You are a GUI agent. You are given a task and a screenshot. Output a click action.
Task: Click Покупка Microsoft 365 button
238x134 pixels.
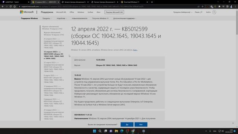pos(114,12)
